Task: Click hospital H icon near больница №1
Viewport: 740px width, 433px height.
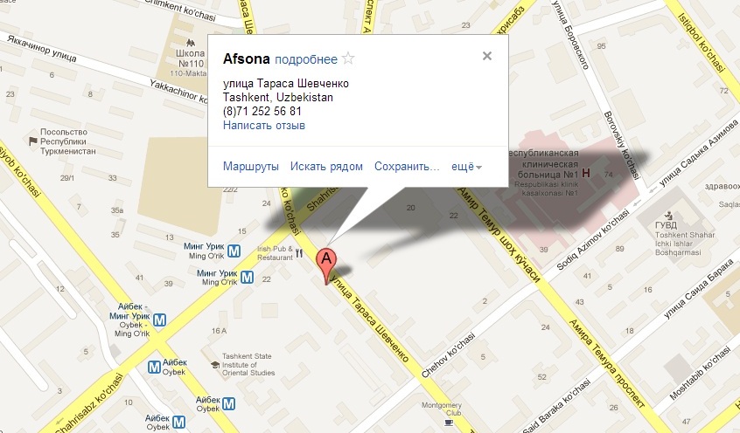Action: 586,174
